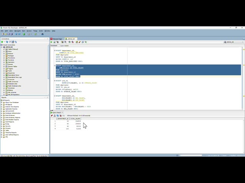Screen dimensions: 245x183
Task: Select the User Defined Reports folder
Action: click(12, 135)
